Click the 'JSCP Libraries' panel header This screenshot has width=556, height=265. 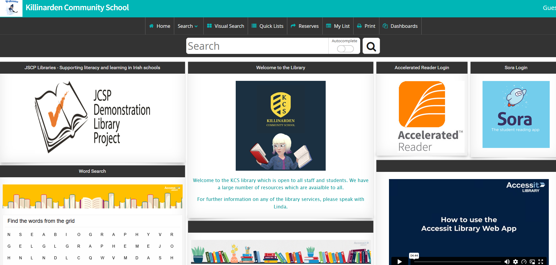coord(92,68)
